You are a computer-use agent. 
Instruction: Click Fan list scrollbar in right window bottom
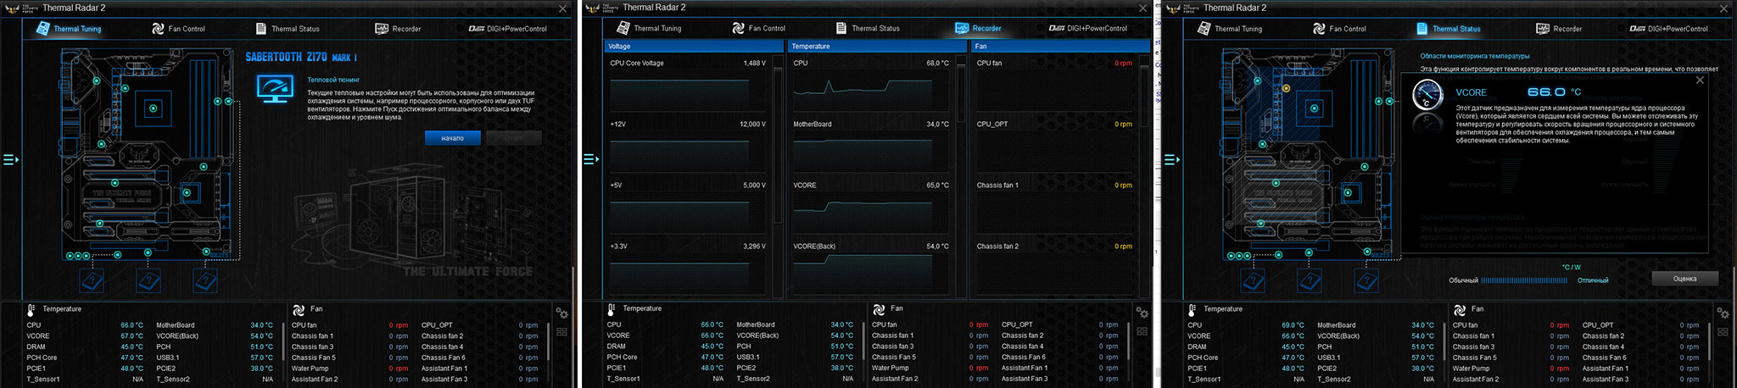point(1710,341)
